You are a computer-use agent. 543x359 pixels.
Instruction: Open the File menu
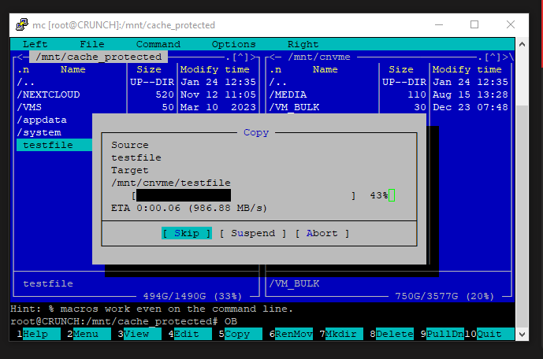click(x=92, y=44)
